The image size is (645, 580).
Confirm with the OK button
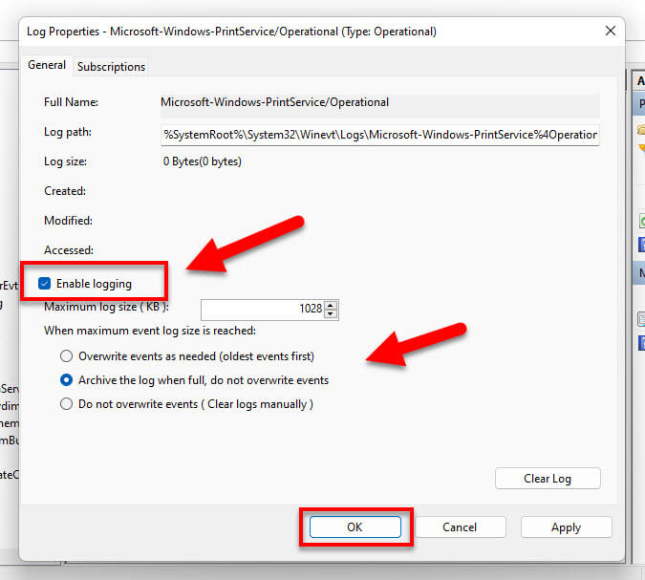point(355,526)
